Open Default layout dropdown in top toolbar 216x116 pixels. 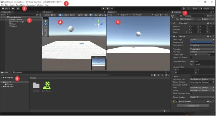tap(209, 8)
